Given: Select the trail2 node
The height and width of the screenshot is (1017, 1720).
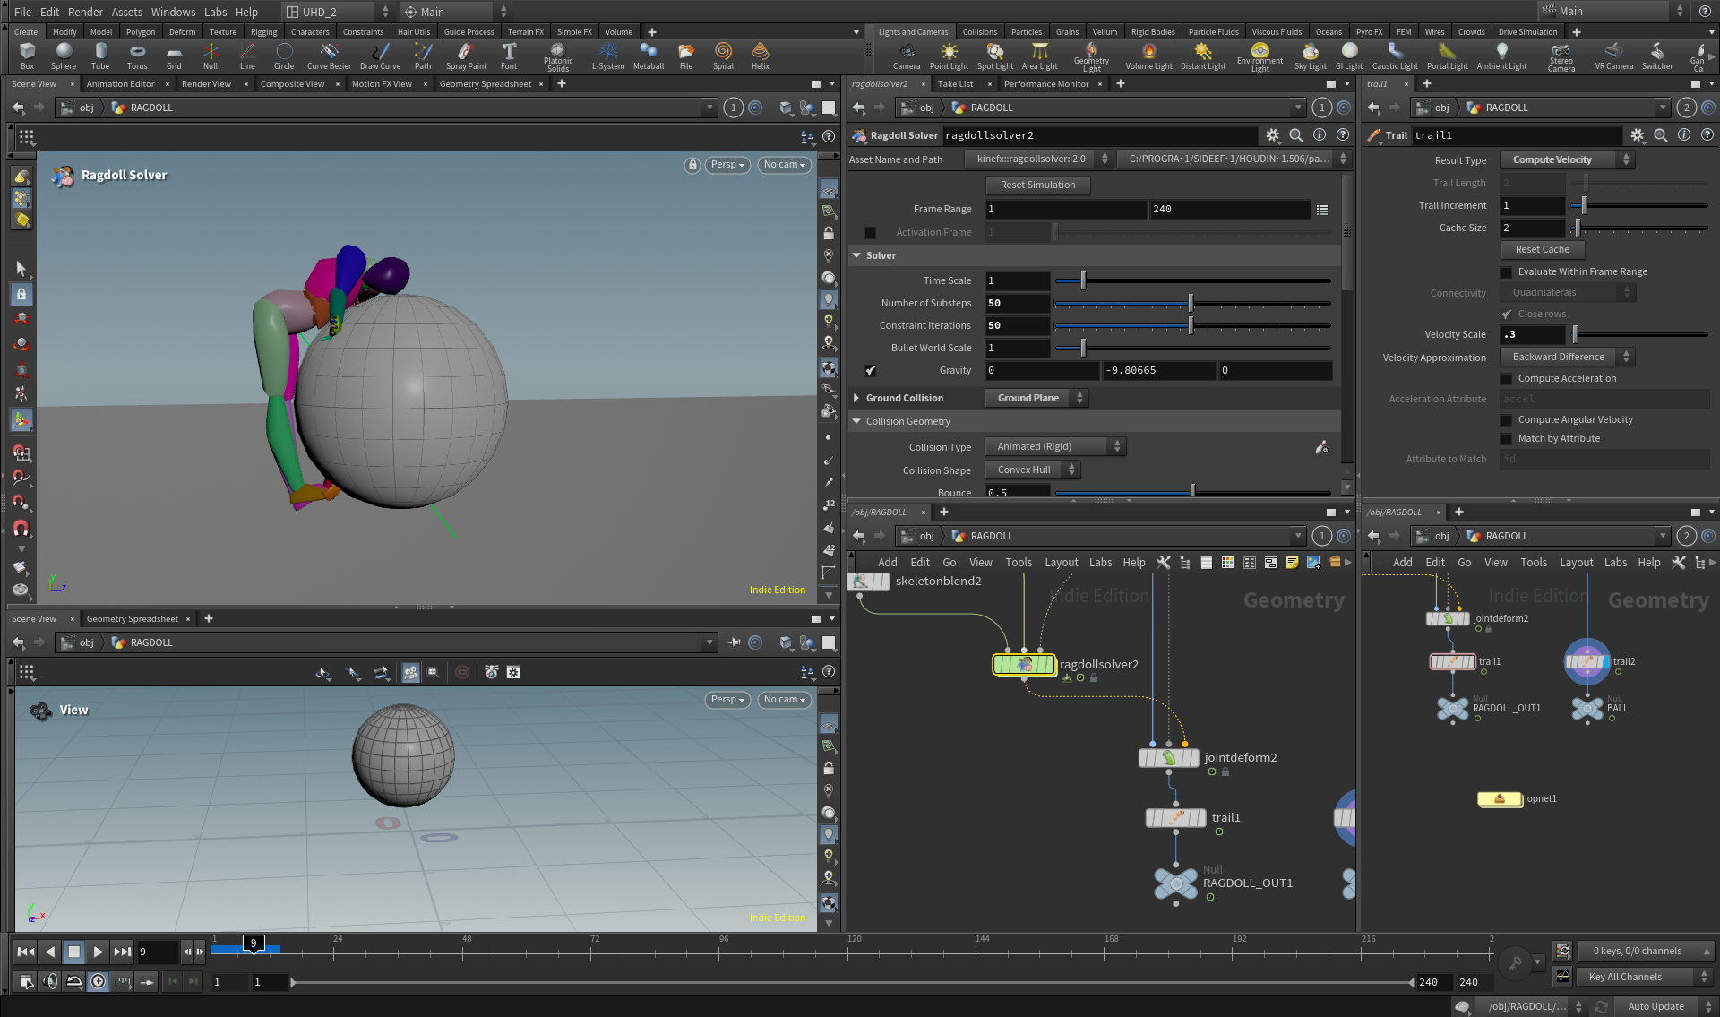Looking at the screenshot, I should point(1587,662).
